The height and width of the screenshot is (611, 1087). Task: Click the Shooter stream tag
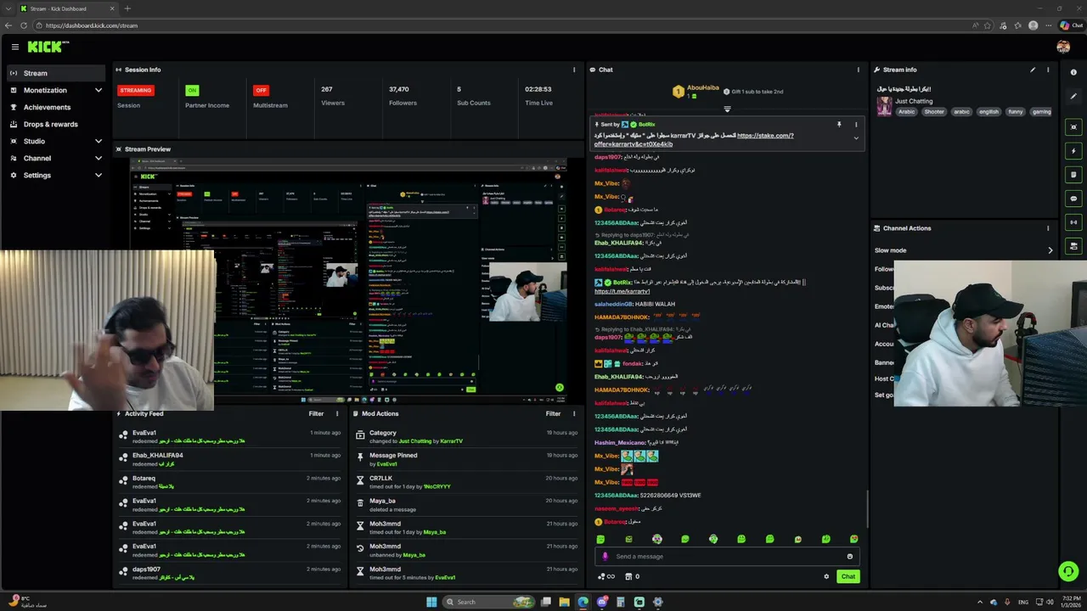coord(934,111)
